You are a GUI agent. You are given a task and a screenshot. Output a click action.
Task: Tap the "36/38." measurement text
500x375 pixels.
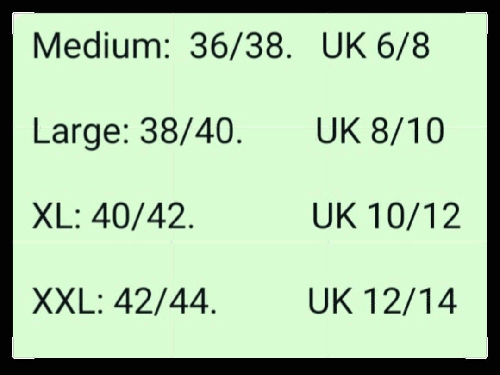coord(241,47)
